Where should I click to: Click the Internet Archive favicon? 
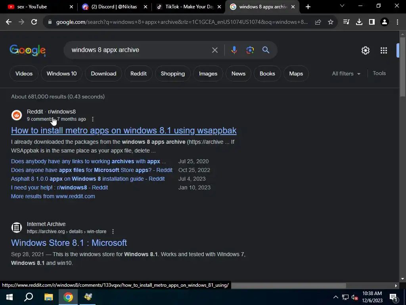17,228
